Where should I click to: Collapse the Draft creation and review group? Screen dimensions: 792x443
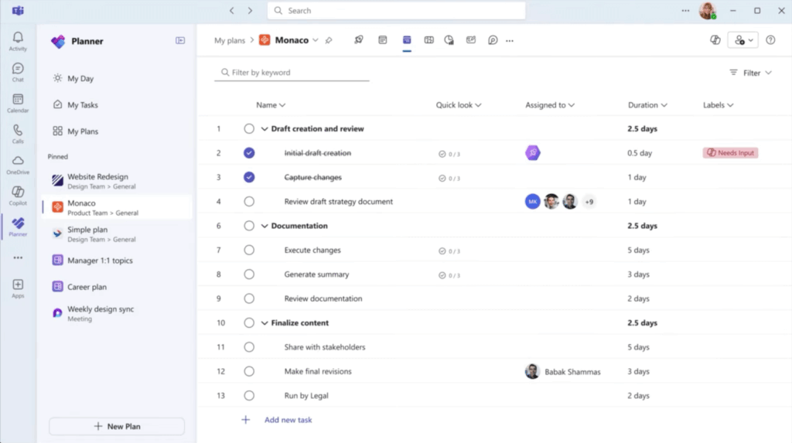tap(265, 129)
